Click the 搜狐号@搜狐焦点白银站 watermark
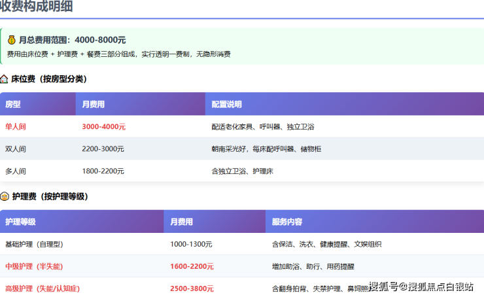 click(x=421, y=287)
